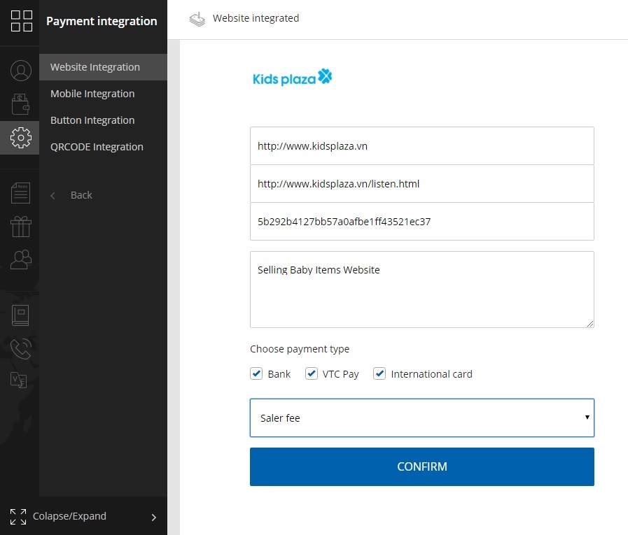The image size is (628, 535).
Task: Open the users group icon
Action: click(x=21, y=259)
